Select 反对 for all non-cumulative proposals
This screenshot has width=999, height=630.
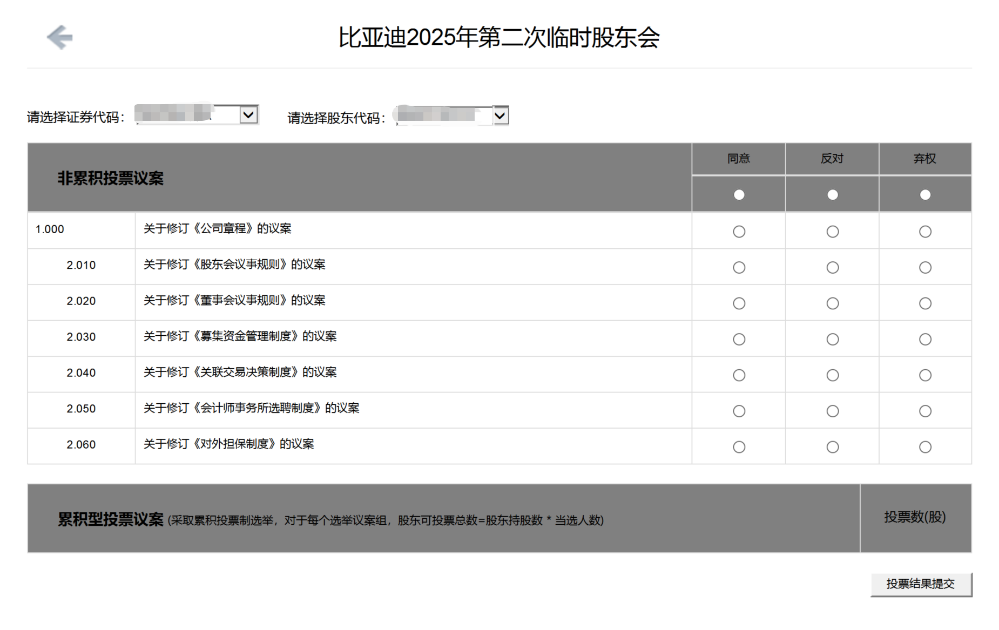pyautogui.click(x=833, y=195)
